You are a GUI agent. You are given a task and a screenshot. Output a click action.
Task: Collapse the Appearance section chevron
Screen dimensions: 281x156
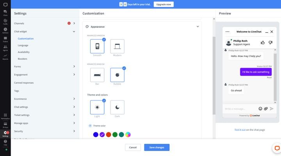[x=197, y=27]
